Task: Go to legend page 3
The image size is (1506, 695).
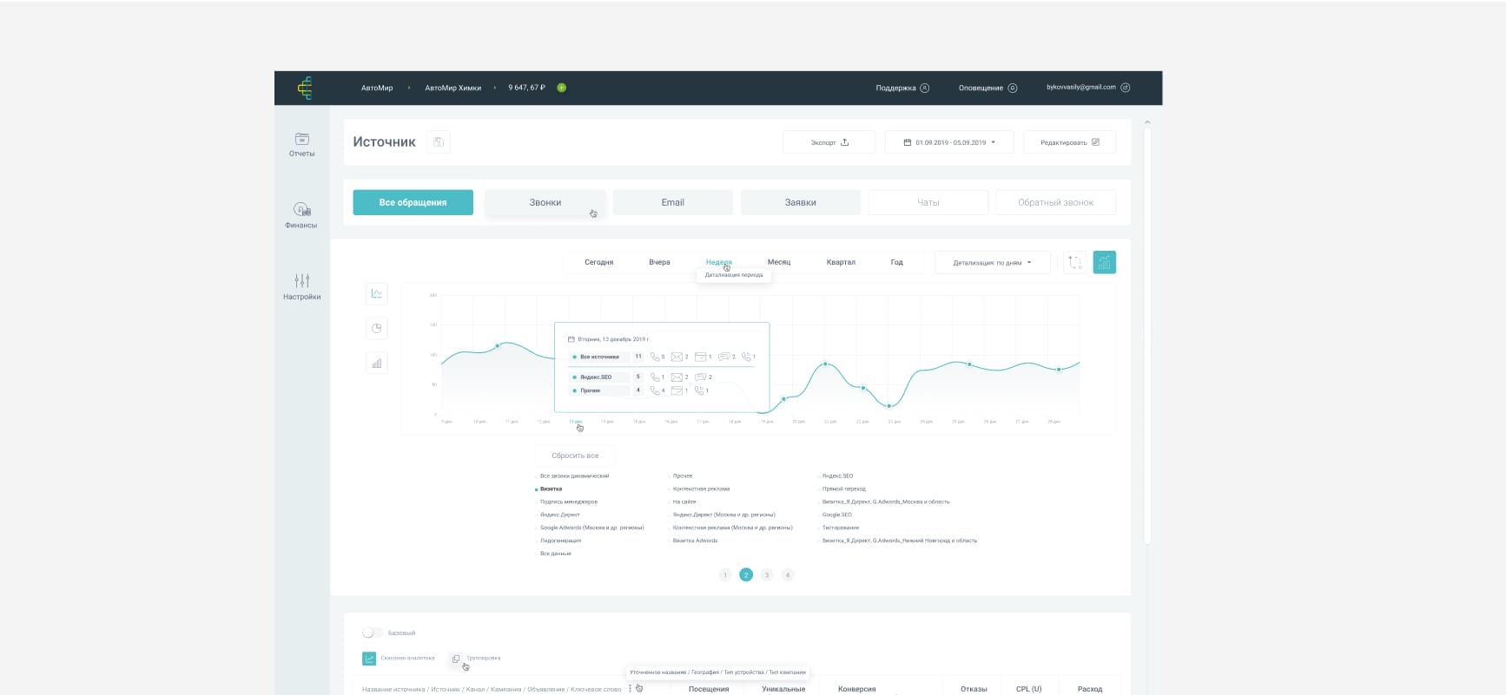Action: [767, 574]
